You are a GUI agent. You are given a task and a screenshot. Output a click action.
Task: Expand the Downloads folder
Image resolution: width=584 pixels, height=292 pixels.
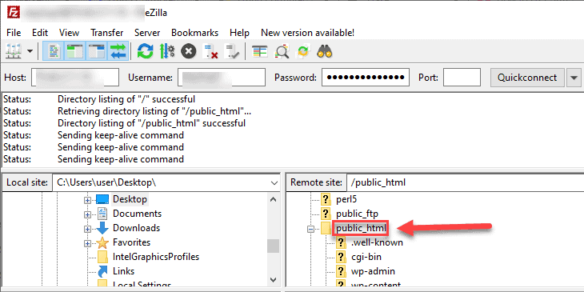click(87, 229)
